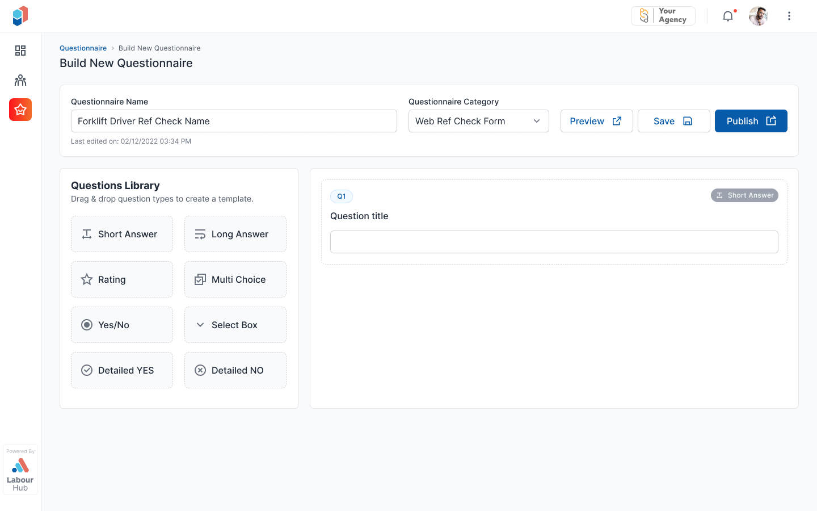
Task: Open the three-dot overflow menu
Action: (789, 16)
